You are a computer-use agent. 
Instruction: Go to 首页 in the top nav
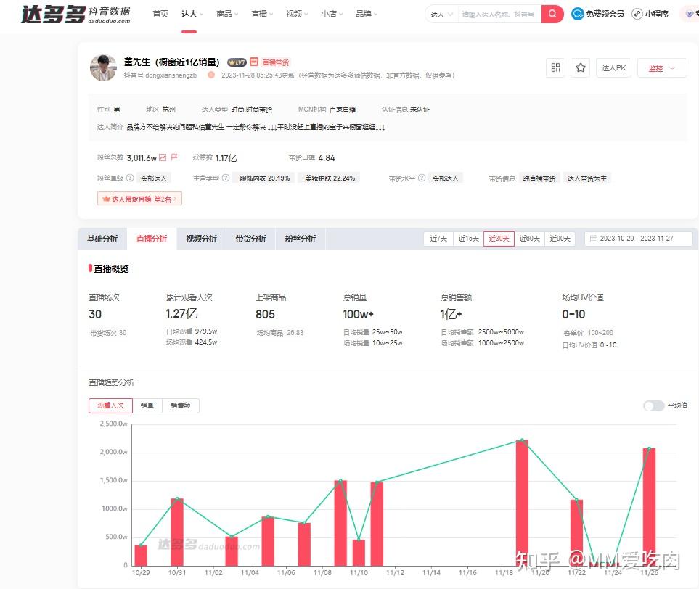click(x=160, y=15)
